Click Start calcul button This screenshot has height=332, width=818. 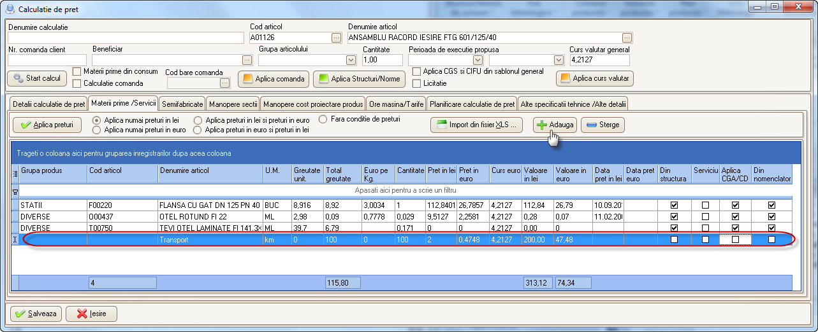[37, 78]
